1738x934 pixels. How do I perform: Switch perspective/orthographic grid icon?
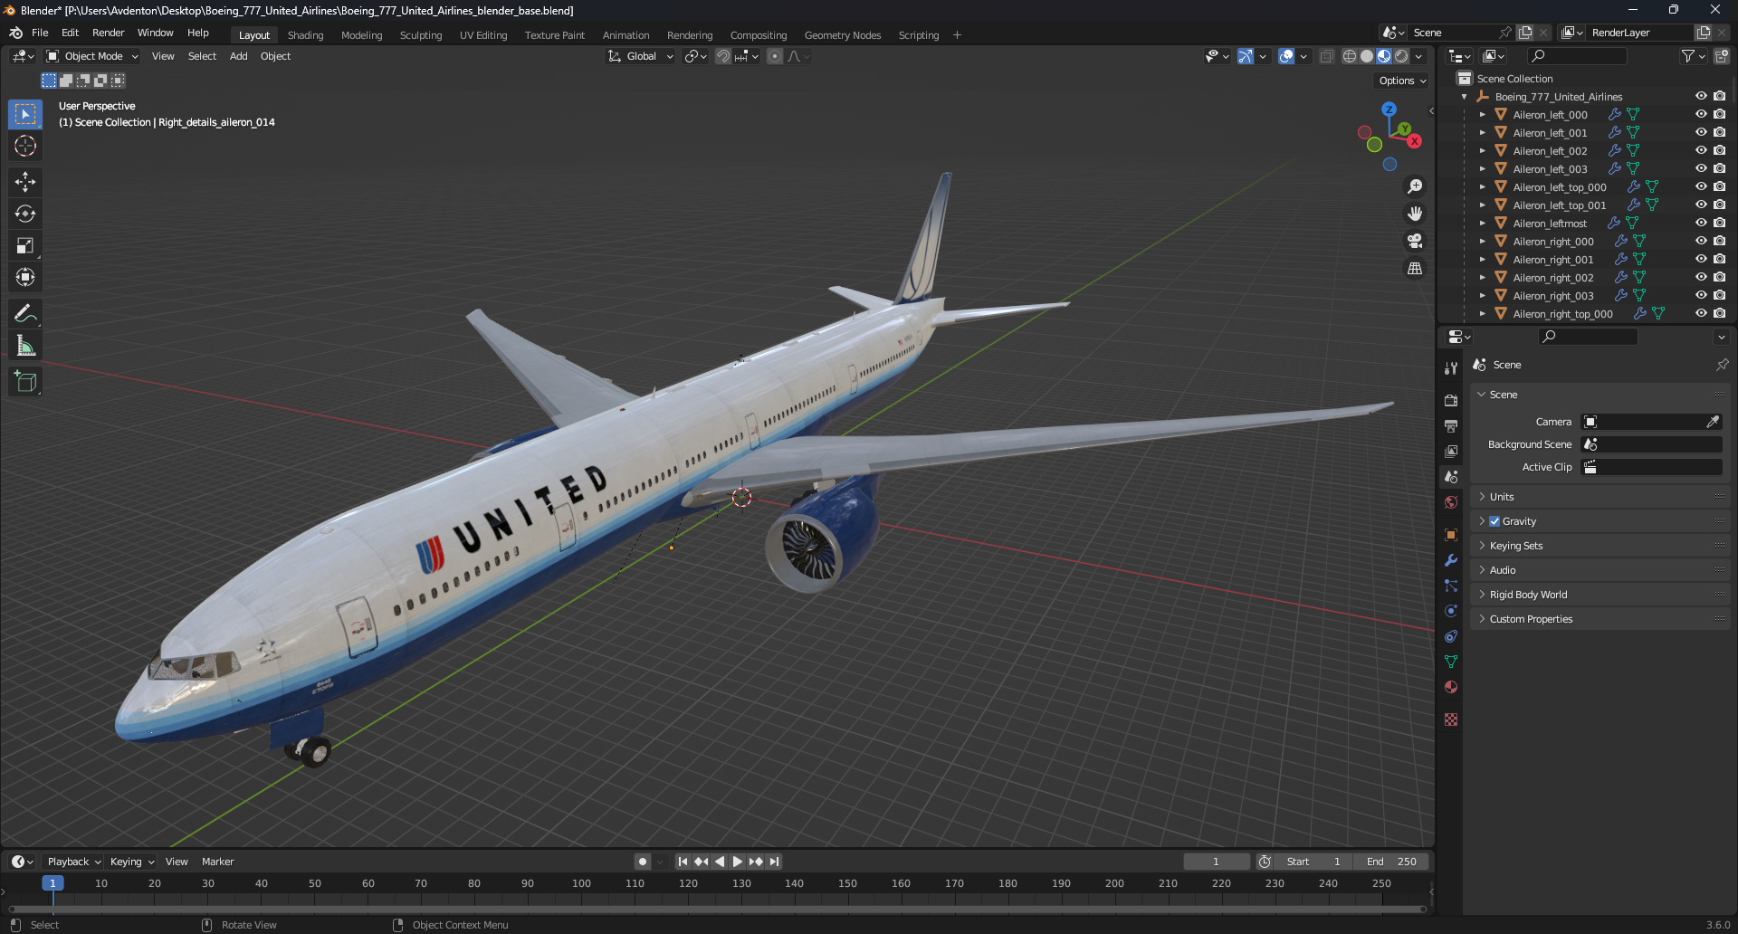pos(1415,269)
